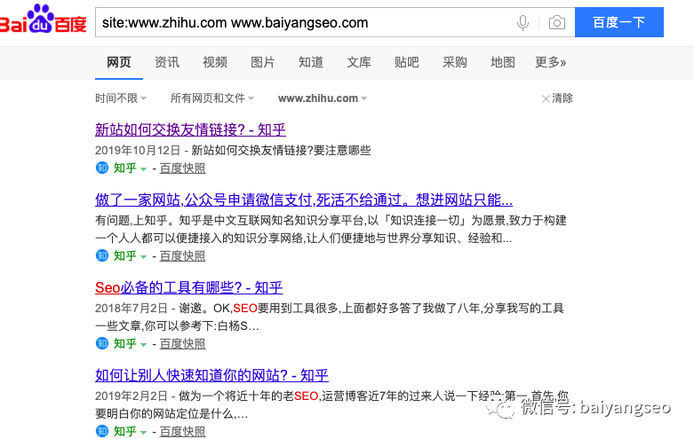694x439 pixels.
Task: Start voice search with microphone icon
Action: (522, 22)
